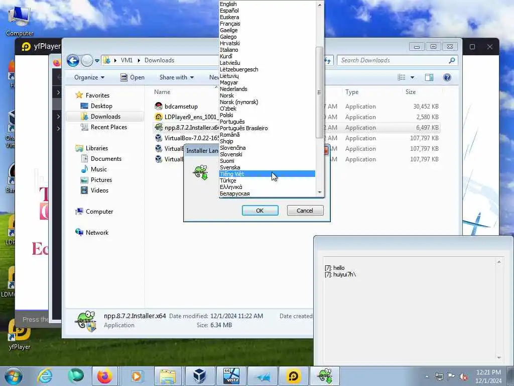Select the npp.8.7.2.Installer.x64 file
The width and height of the screenshot is (514, 386).
pyautogui.click(x=187, y=127)
